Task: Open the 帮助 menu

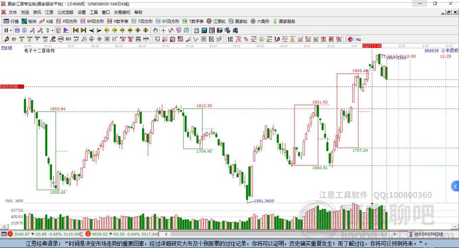Action: 138,12
